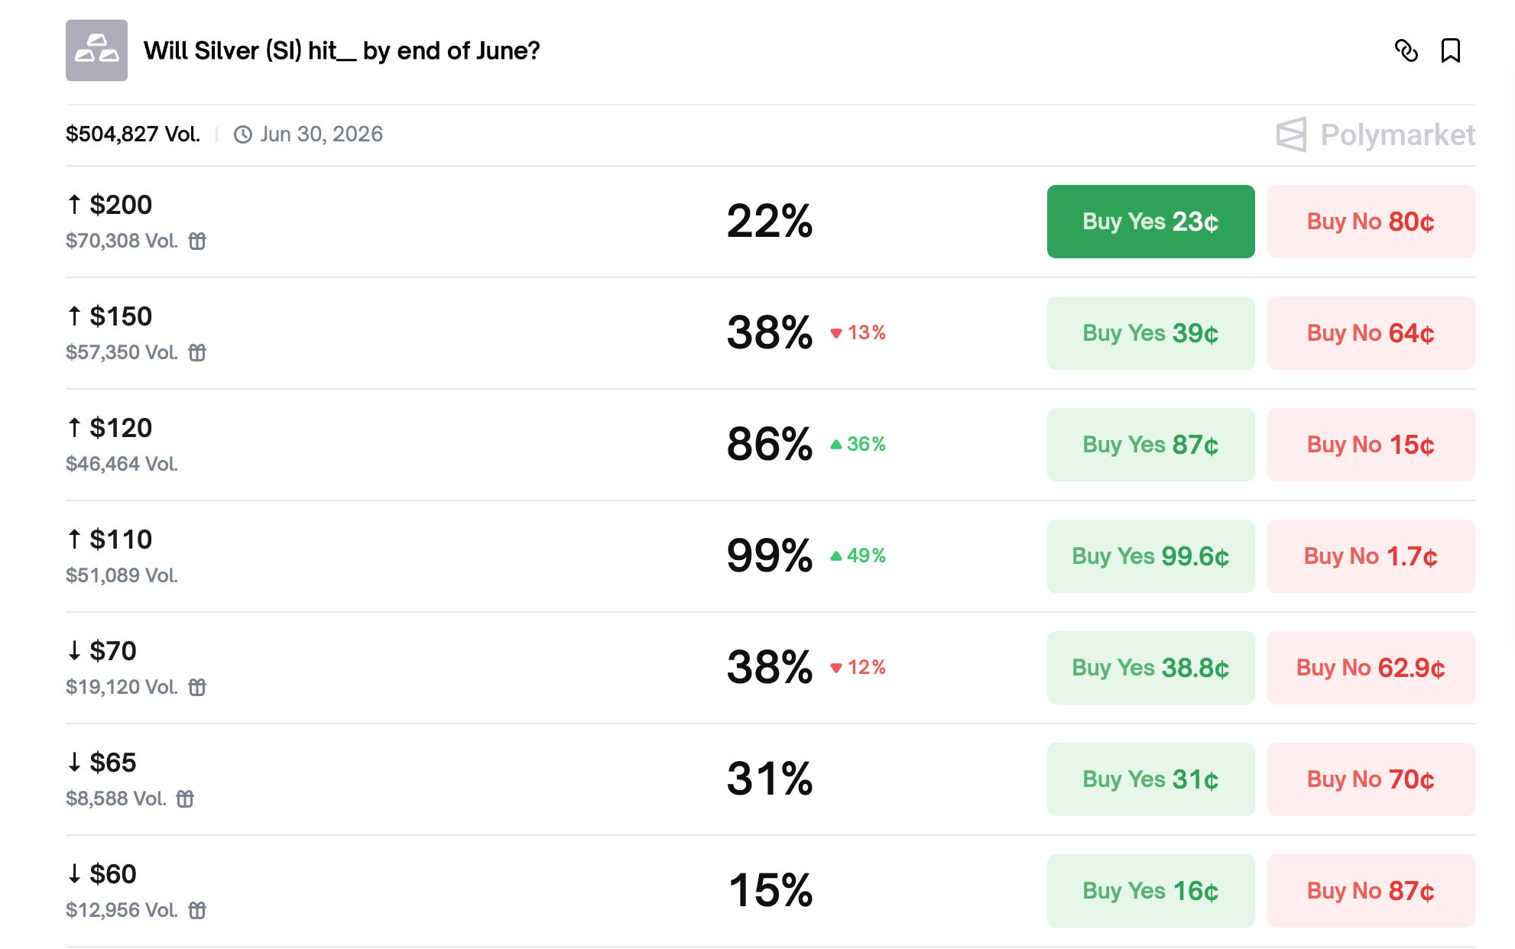Image resolution: width=1515 pixels, height=949 pixels.
Task: Click Buy Yes 31¢ for the $65 outcome
Action: [x=1150, y=779]
